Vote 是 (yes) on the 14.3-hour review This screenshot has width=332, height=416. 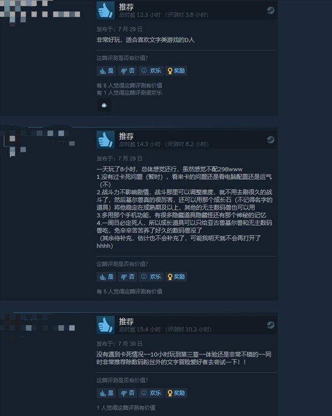(x=106, y=277)
